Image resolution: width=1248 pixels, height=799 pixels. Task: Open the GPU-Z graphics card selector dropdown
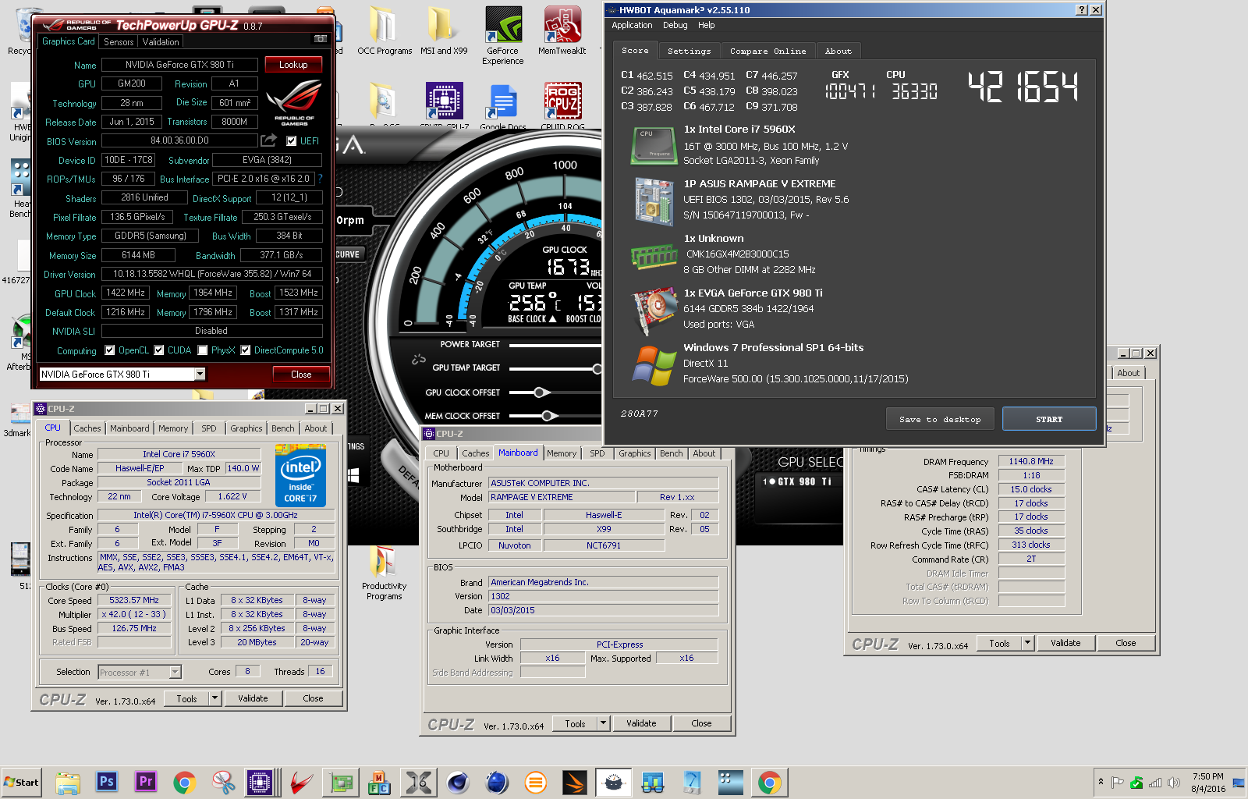click(200, 375)
